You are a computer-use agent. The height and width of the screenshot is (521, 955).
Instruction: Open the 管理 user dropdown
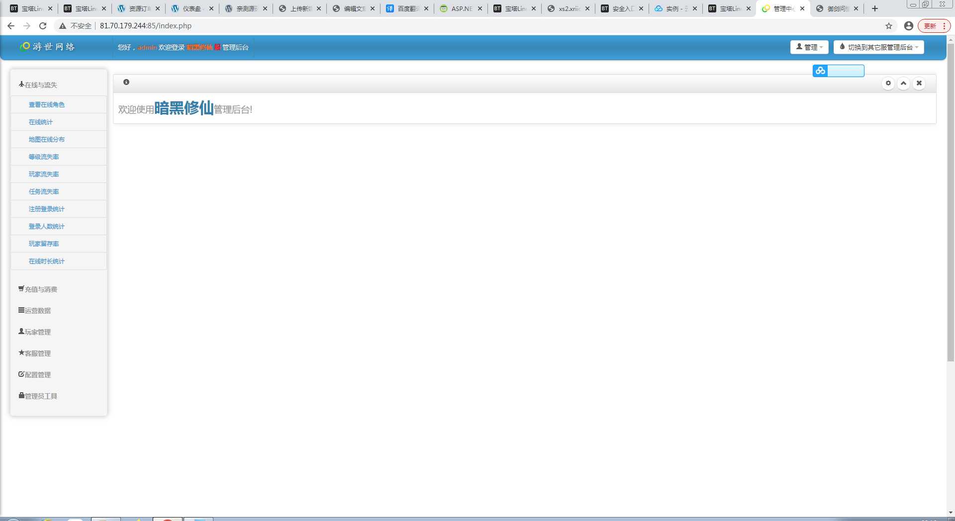809,47
